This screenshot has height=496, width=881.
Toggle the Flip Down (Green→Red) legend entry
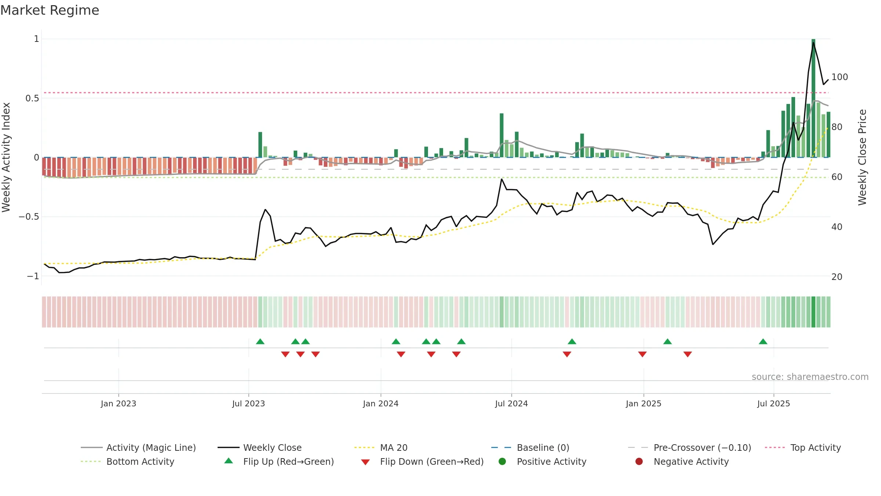click(x=422, y=461)
